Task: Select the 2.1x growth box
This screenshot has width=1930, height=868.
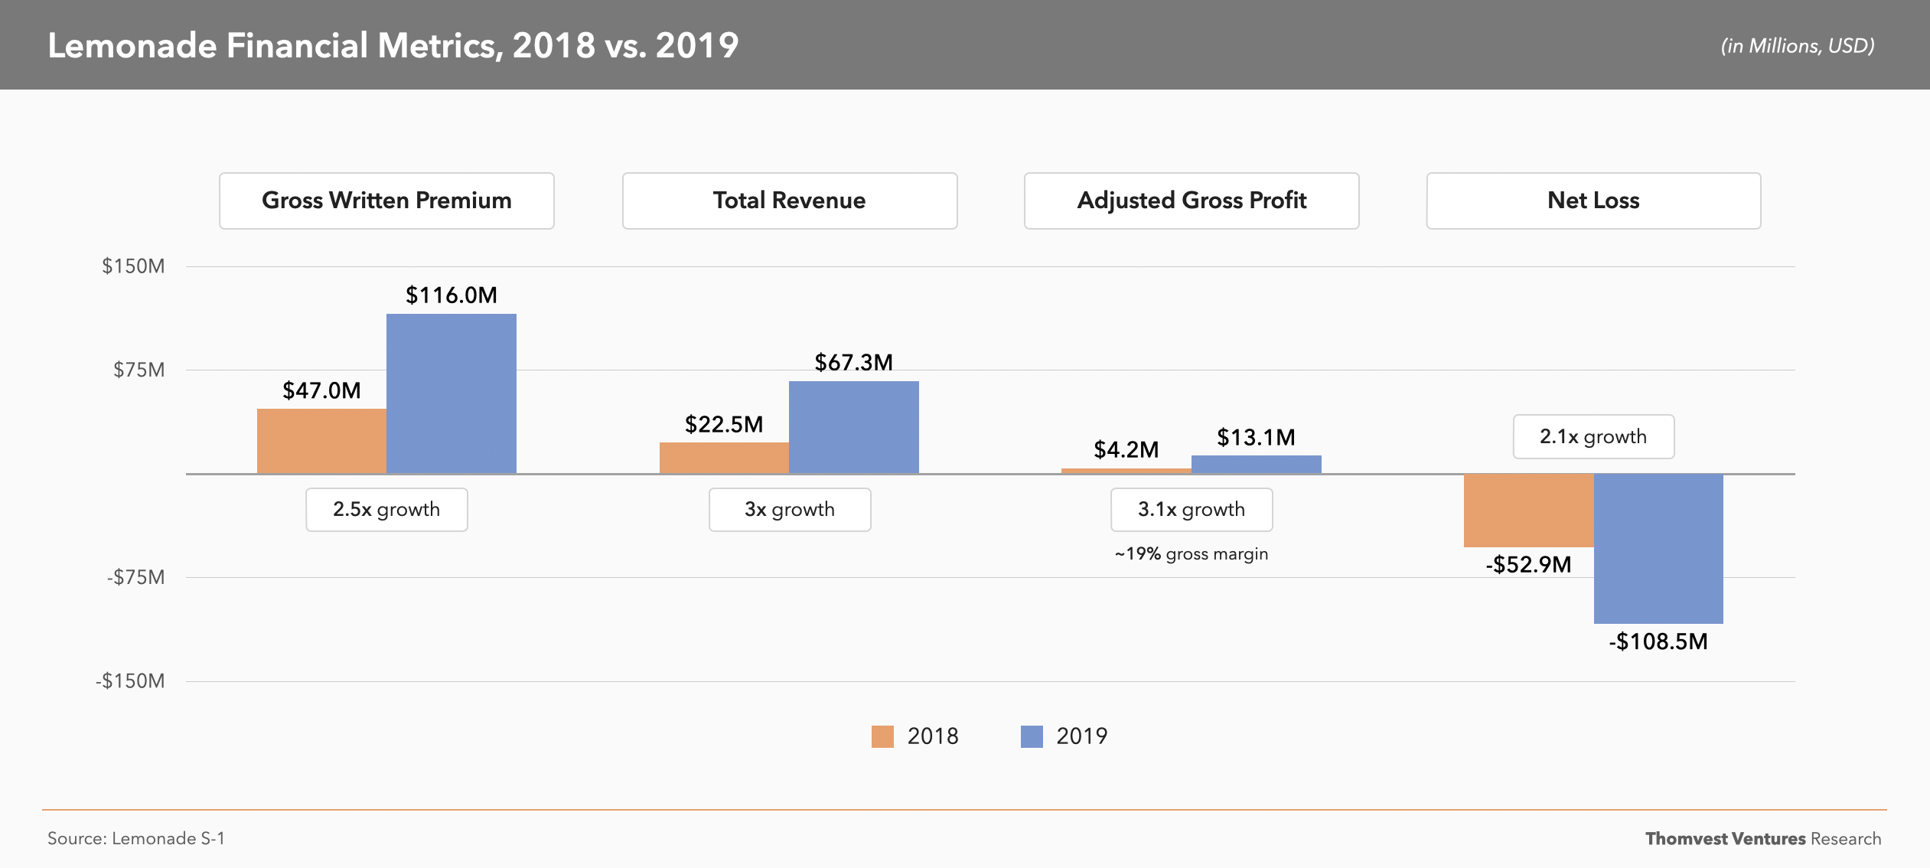Action: pos(1593,437)
